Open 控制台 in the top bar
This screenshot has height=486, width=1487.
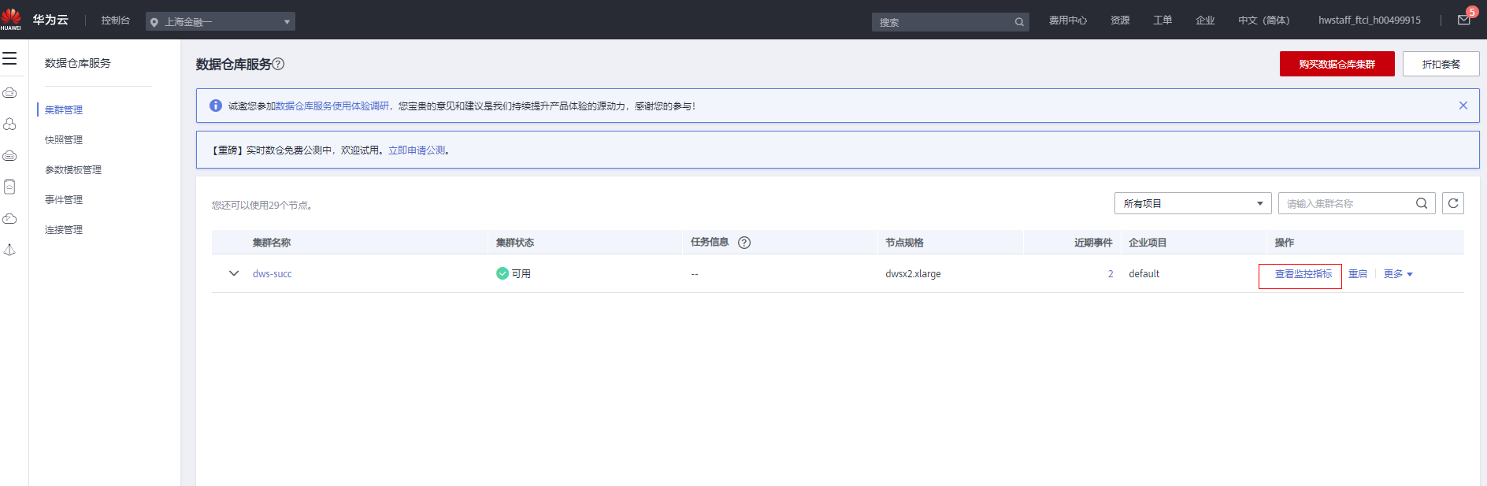[116, 20]
